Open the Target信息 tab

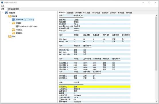96,13
